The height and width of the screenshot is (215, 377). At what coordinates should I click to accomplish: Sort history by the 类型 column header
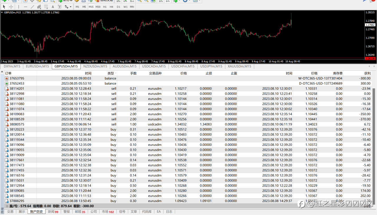[x=110, y=73]
